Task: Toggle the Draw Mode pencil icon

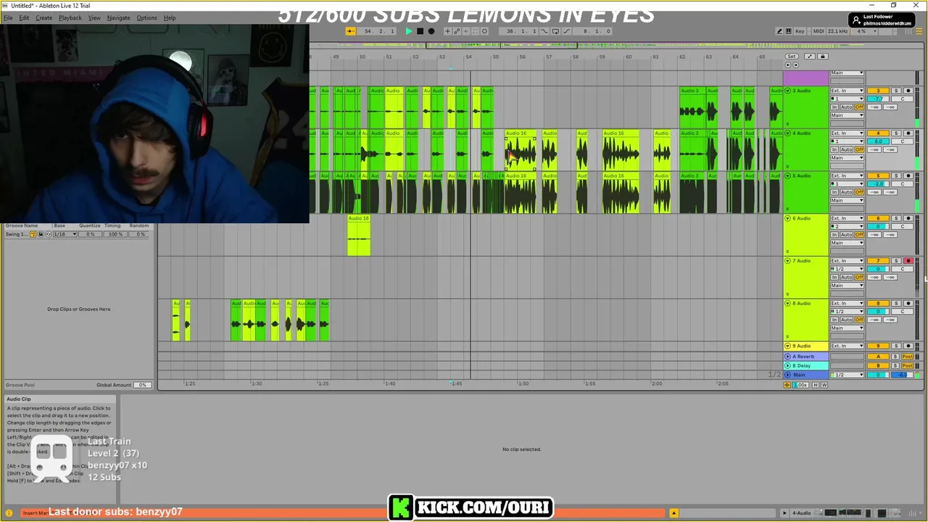Action: [779, 31]
